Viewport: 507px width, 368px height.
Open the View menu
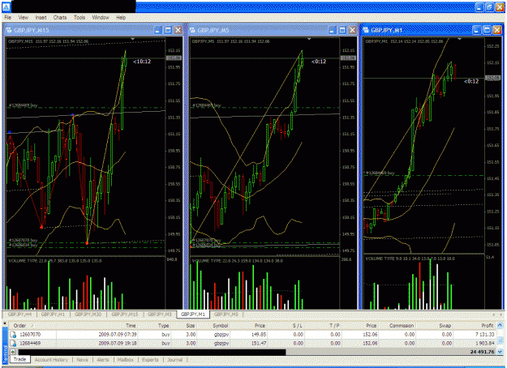coord(23,18)
